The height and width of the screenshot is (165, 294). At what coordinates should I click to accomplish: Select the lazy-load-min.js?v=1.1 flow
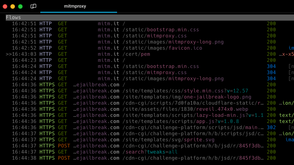(x=150, y=115)
